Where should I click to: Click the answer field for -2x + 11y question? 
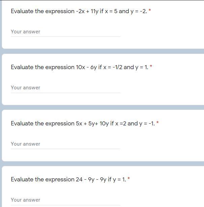[66, 32]
